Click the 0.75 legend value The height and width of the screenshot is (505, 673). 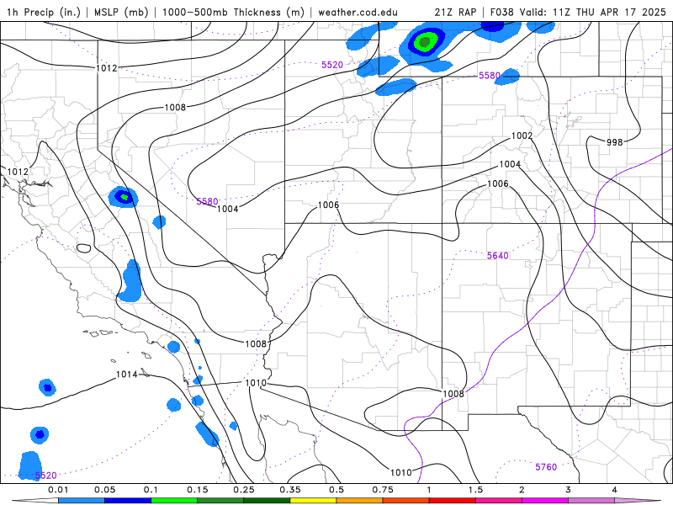[383, 490]
